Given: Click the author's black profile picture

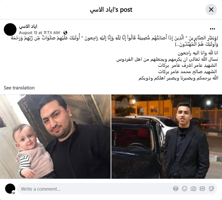Looking at the screenshot, I should [x=10, y=29].
